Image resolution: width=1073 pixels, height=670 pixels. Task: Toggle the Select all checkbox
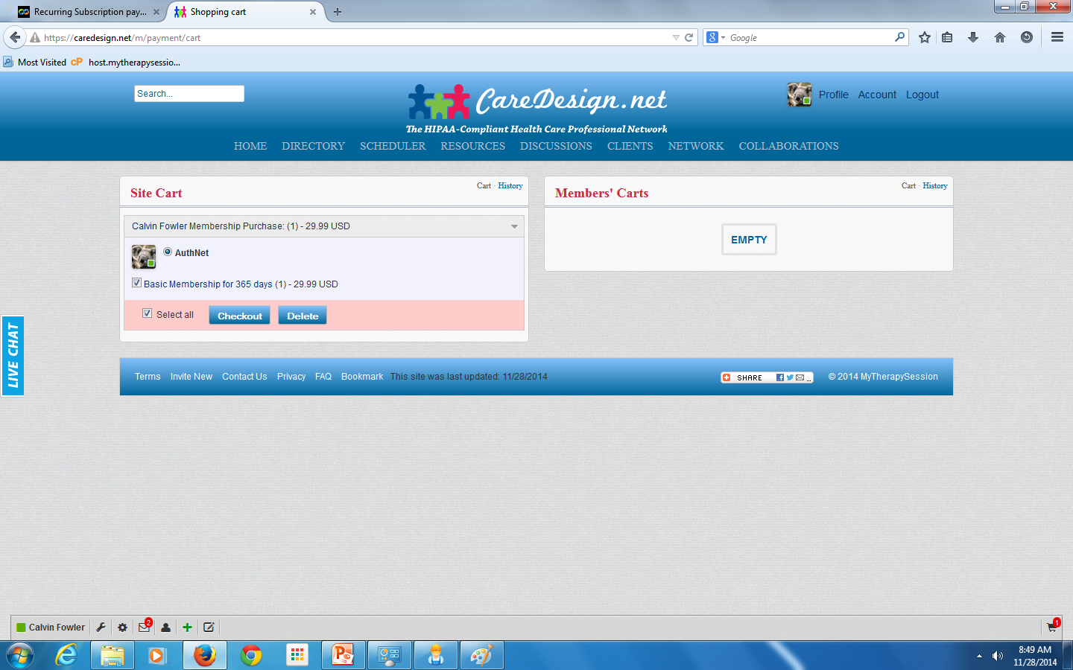click(x=148, y=313)
